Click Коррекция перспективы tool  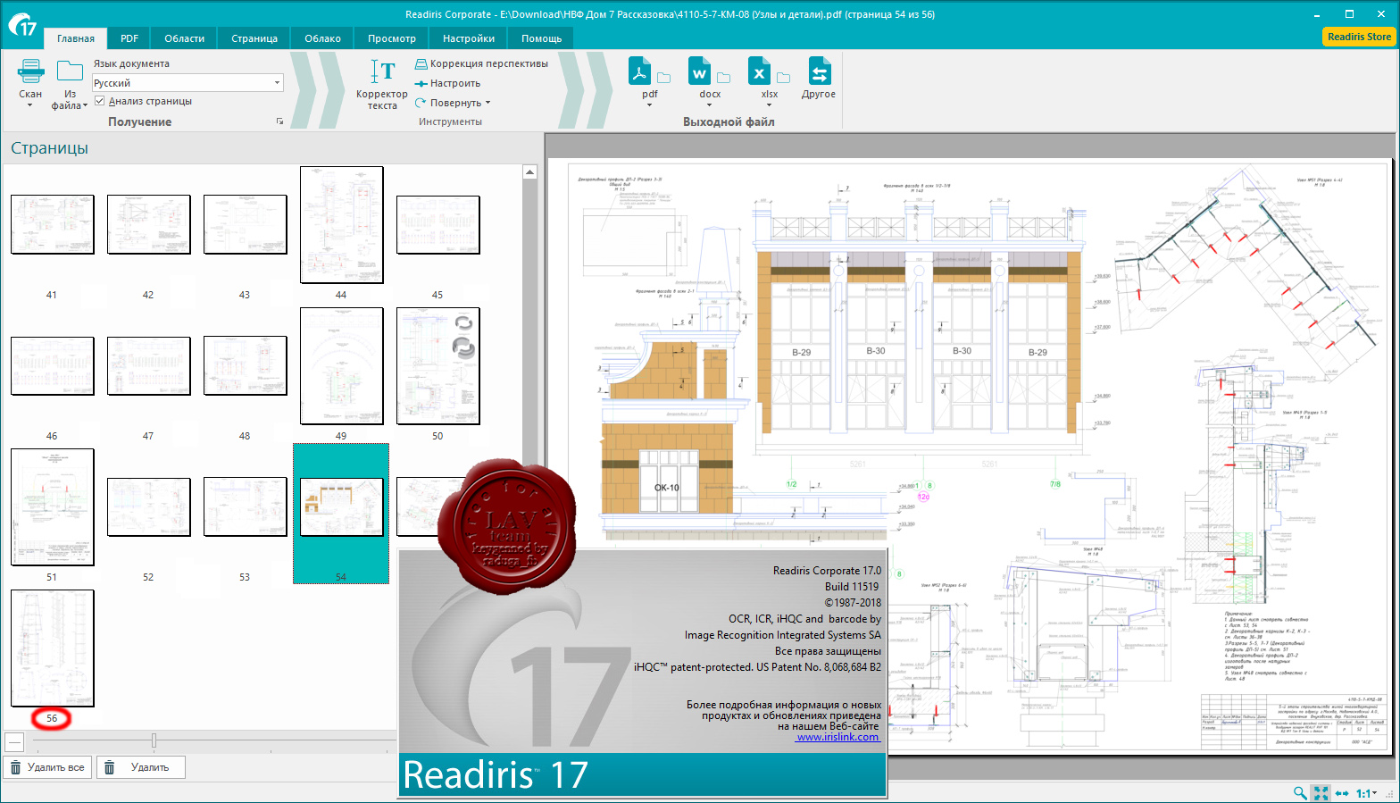[x=481, y=63]
